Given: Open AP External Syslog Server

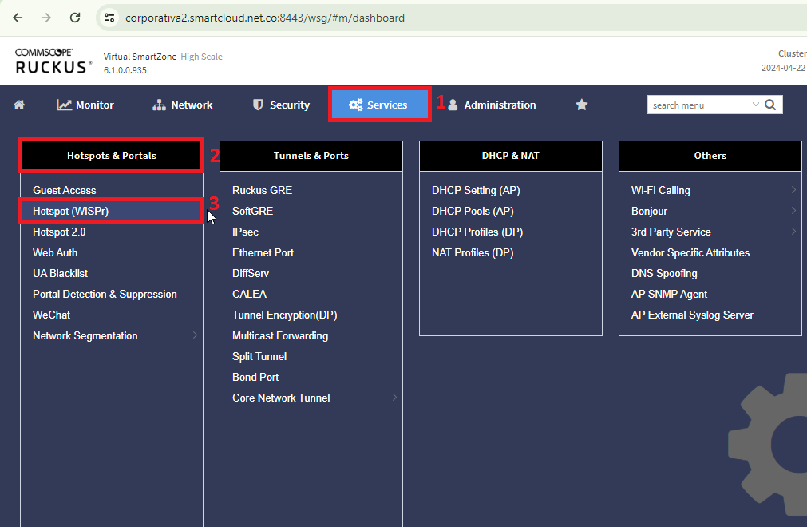Looking at the screenshot, I should (x=692, y=315).
